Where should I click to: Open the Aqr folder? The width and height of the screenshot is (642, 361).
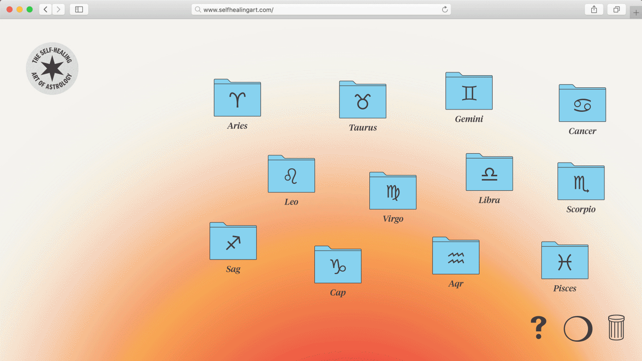[x=456, y=256]
